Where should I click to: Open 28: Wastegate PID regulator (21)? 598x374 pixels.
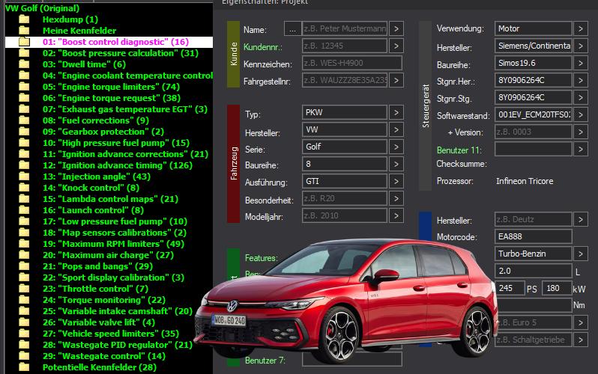coord(118,345)
